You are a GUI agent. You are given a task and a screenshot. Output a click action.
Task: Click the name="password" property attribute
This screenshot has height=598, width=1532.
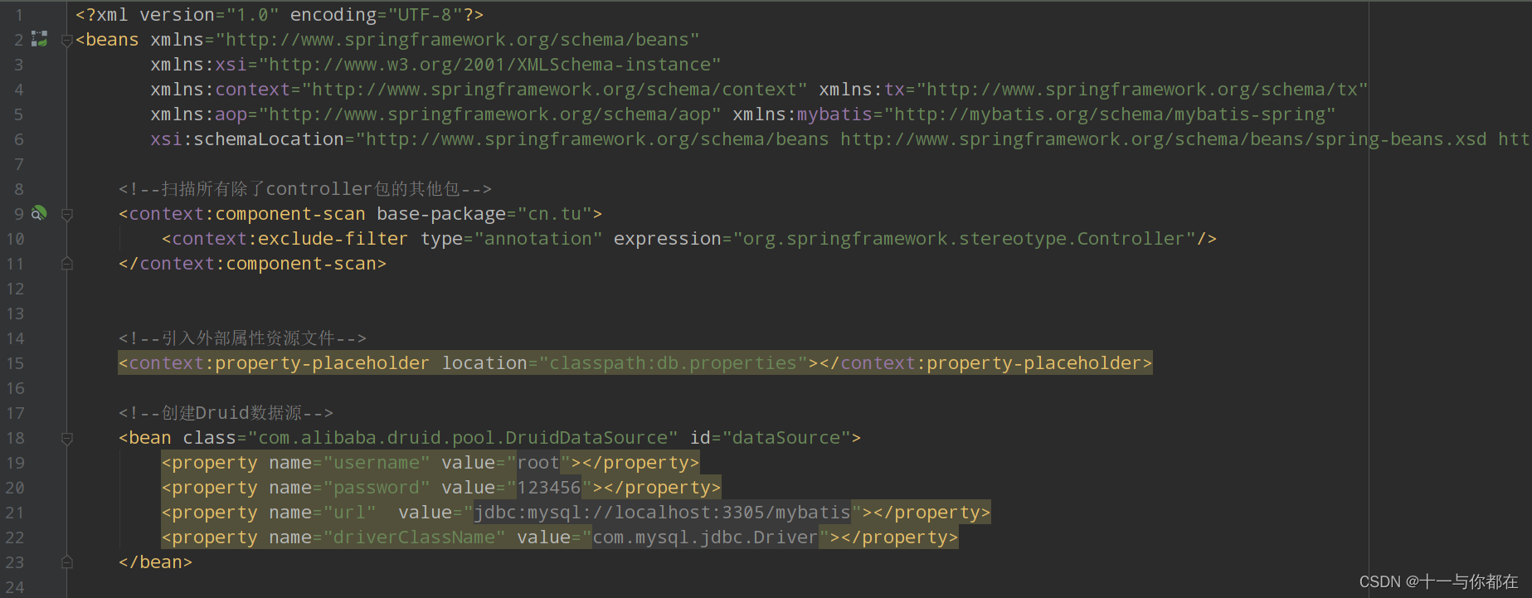coord(349,488)
